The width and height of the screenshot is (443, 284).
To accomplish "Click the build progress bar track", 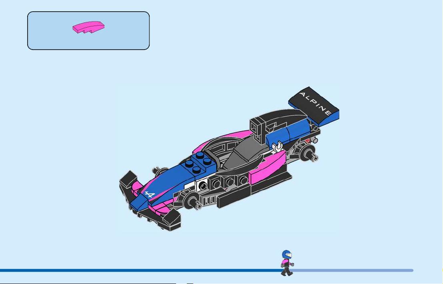I will pos(206,270).
